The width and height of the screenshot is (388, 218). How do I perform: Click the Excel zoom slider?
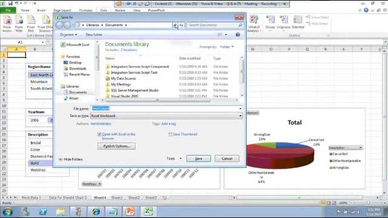click(x=368, y=203)
